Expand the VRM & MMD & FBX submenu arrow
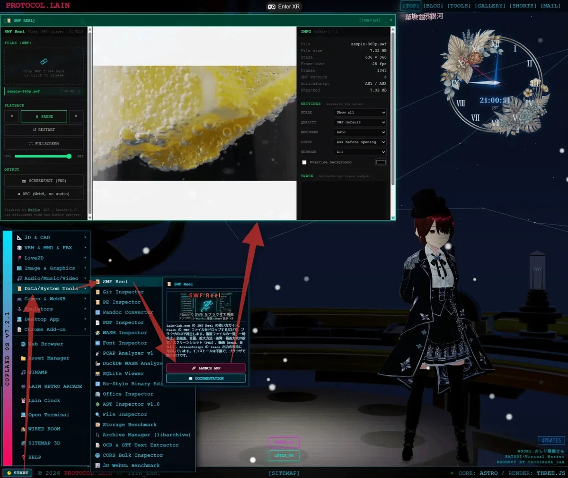The image size is (568, 478). 85,248
